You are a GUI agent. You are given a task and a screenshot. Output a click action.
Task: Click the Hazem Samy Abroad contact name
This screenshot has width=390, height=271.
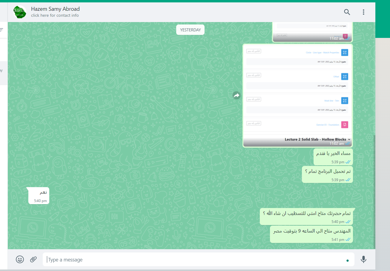tap(55, 9)
